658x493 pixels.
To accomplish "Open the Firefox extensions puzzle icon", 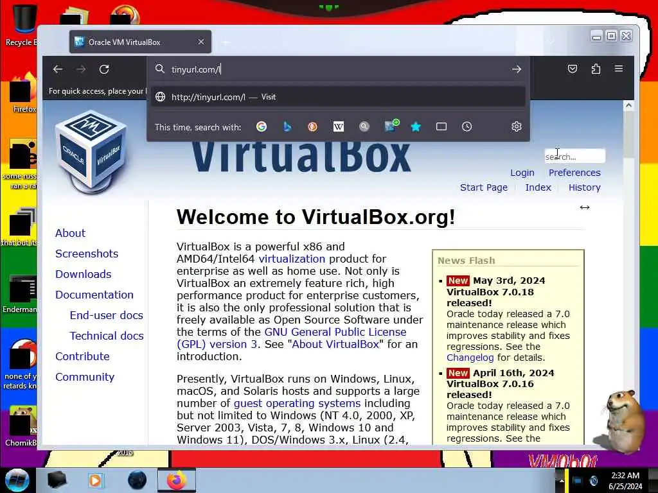I will pos(596,69).
